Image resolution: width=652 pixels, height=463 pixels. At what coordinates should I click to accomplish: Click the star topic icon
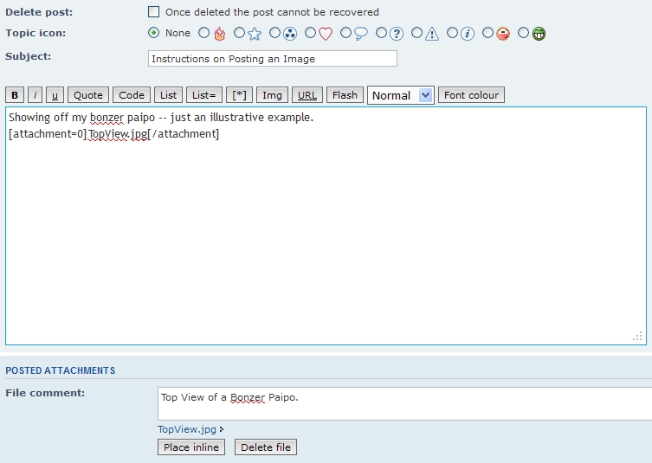(x=255, y=34)
